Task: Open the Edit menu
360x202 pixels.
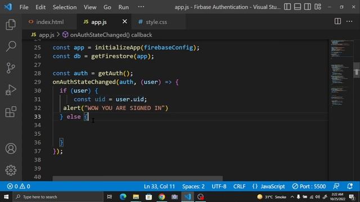Action: point(40,7)
